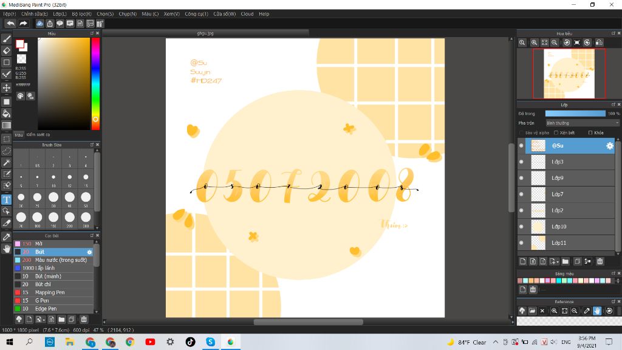622x350 pixels.
Task: Open the Chỉnh sửa(E) menu
Action: 35,14
